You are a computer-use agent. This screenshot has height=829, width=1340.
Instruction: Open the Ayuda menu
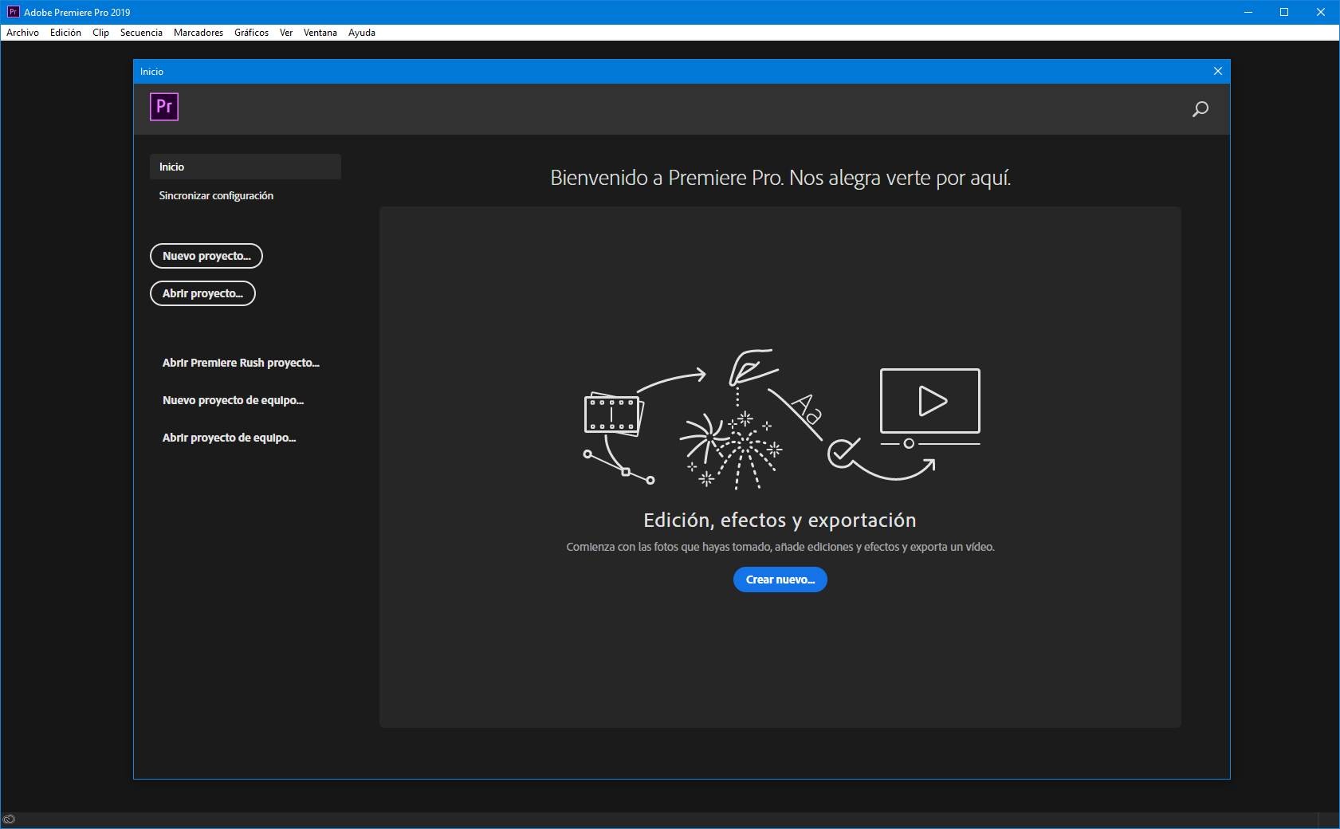[362, 33]
